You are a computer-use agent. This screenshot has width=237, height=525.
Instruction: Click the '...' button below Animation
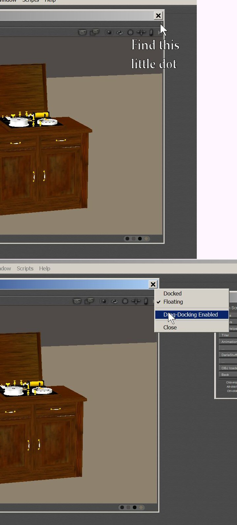pyautogui.click(x=228, y=348)
